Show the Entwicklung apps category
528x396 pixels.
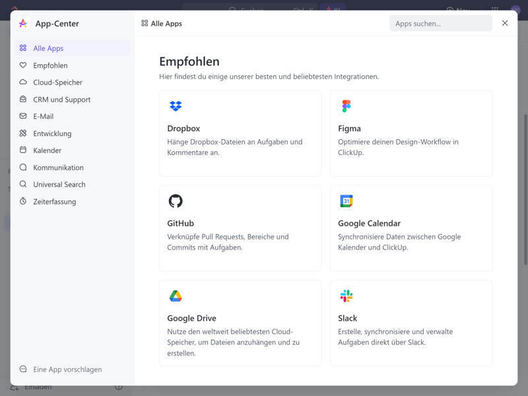52,133
